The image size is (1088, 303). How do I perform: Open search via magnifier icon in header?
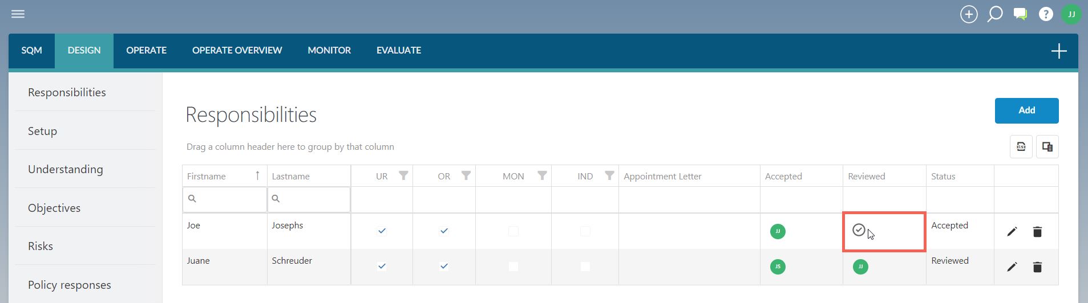point(995,14)
